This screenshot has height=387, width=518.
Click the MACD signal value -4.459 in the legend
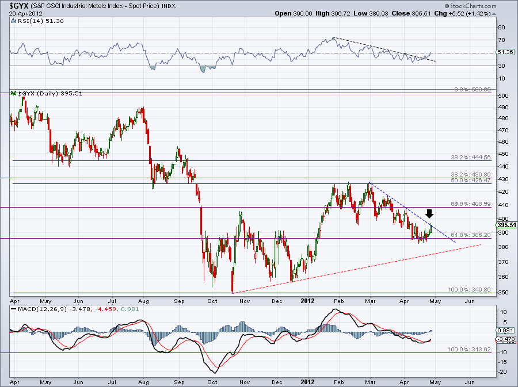[x=105, y=309]
